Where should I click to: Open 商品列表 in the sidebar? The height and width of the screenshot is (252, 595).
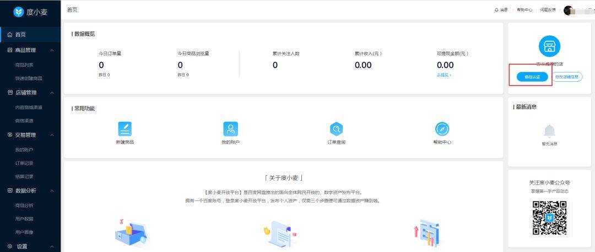click(x=24, y=65)
